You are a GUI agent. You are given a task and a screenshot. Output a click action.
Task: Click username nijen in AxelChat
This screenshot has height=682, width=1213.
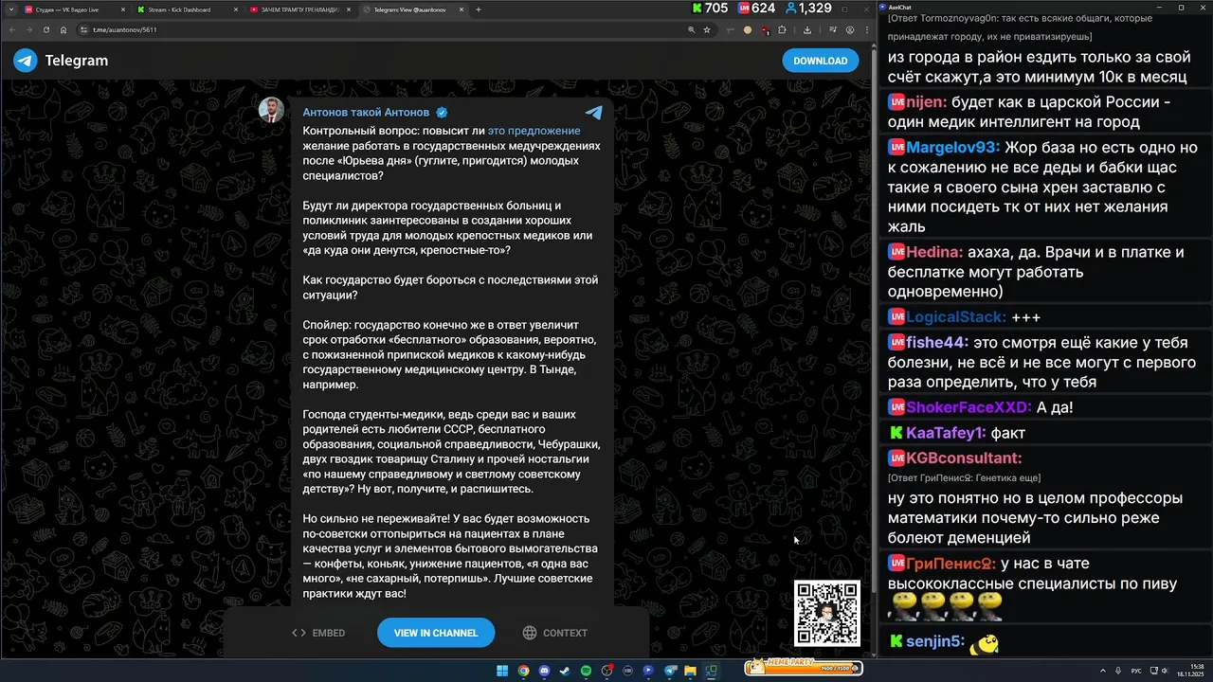click(x=925, y=102)
